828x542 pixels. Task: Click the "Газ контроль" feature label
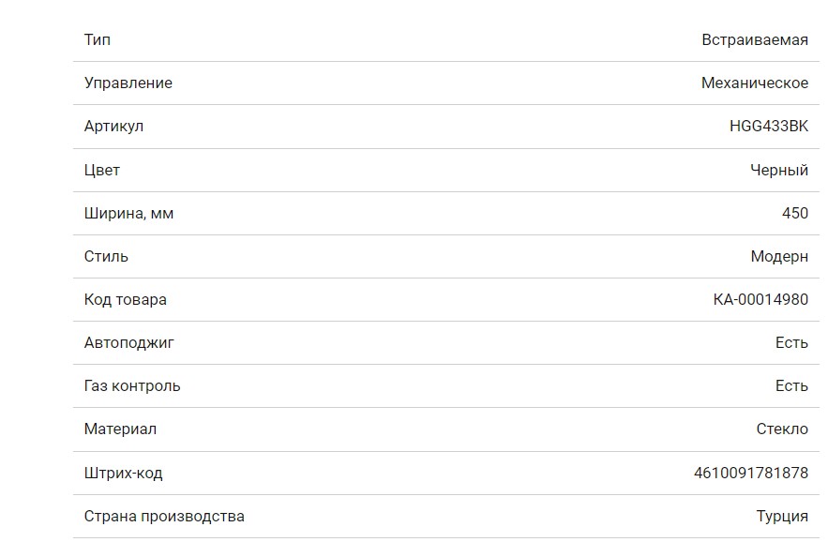(132, 386)
